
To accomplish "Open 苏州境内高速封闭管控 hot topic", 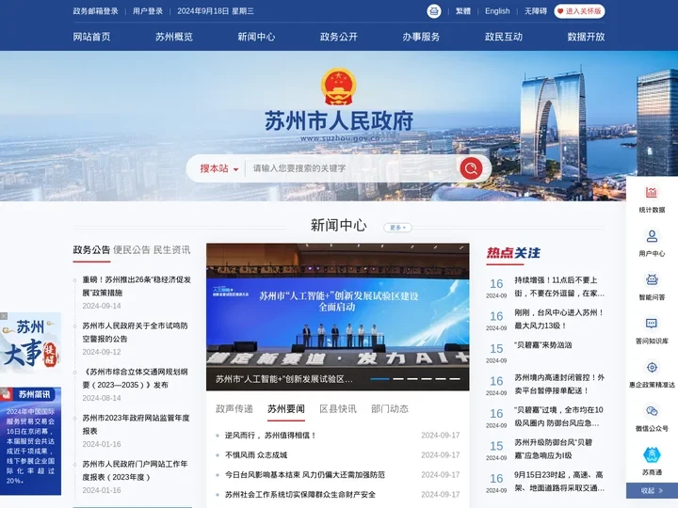I will [x=559, y=384].
